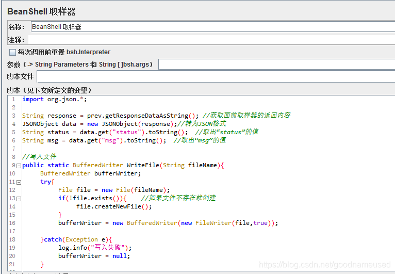Click the 脚本（见下文所定义的变量）label

pyautogui.click(x=49, y=90)
